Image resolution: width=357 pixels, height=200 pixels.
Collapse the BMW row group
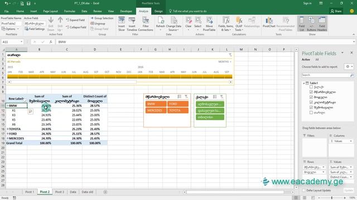click(8, 106)
